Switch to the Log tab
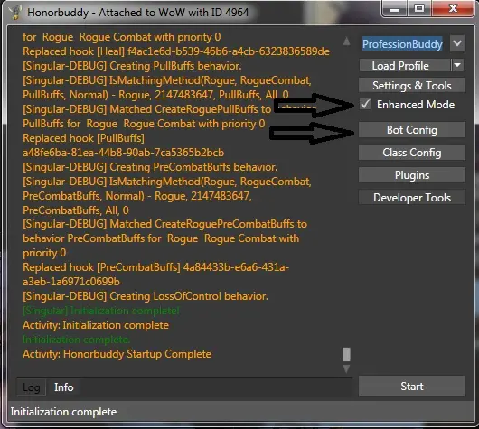Viewport: 479px width, 429px height. [x=31, y=387]
